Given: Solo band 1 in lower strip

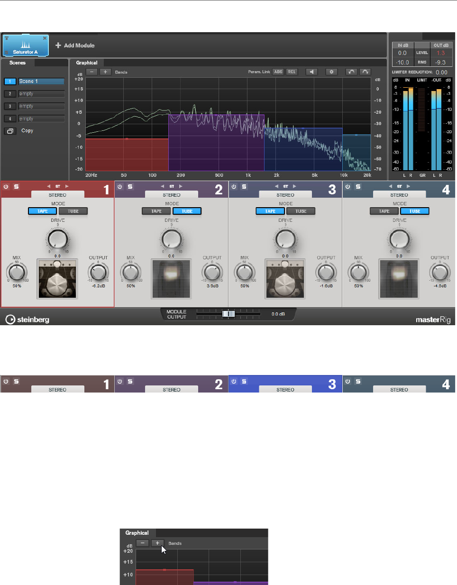Looking at the screenshot, I should coord(16,381).
